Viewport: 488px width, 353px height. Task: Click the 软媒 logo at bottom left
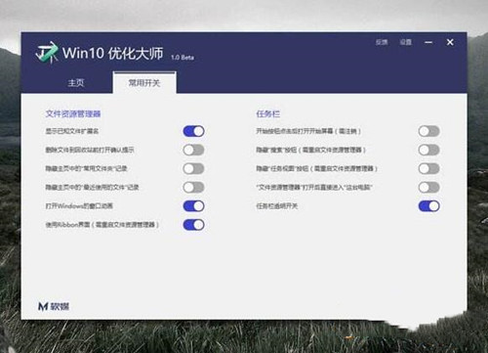point(54,306)
